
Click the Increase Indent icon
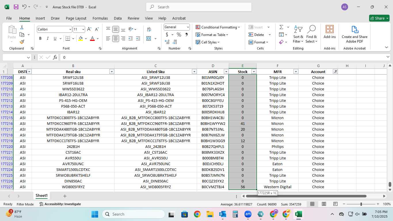tap(138, 39)
